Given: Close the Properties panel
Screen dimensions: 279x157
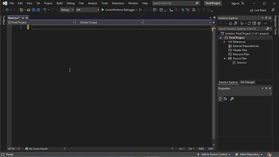Looking at the screenshot, I should click(x=270, y=89).
